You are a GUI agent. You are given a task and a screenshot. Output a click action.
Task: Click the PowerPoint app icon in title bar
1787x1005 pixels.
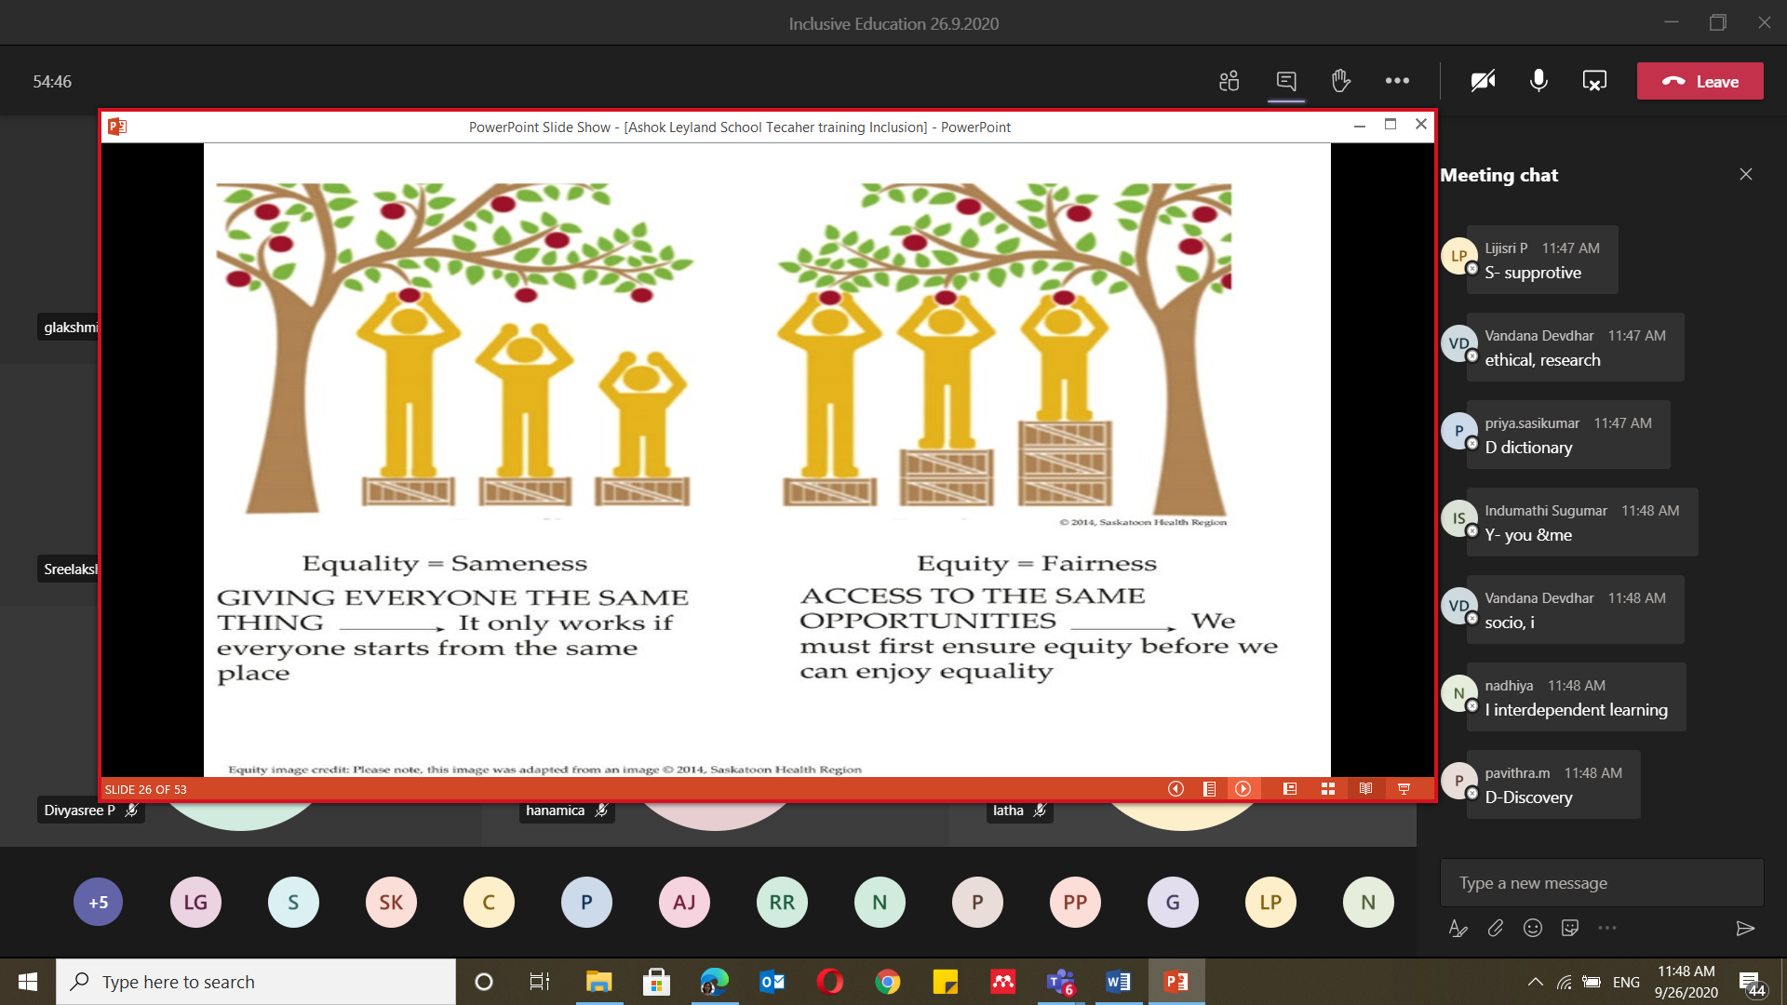117,127
